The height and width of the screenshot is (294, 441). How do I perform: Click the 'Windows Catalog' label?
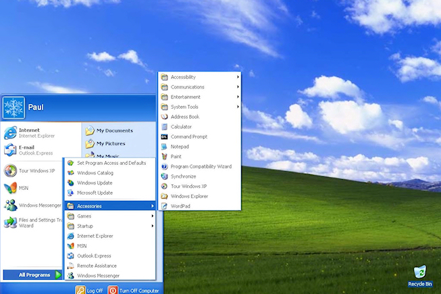(x=95, y=173)
